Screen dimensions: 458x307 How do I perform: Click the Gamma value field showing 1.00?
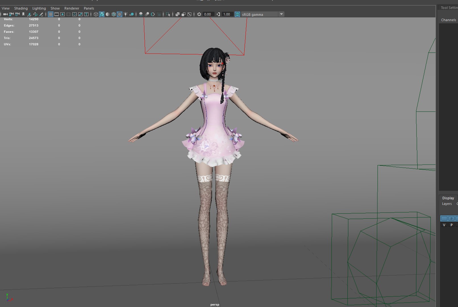pyautogui.click(x=227, y=14)
